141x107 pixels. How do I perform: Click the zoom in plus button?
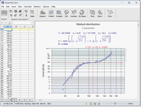point(126,104)
